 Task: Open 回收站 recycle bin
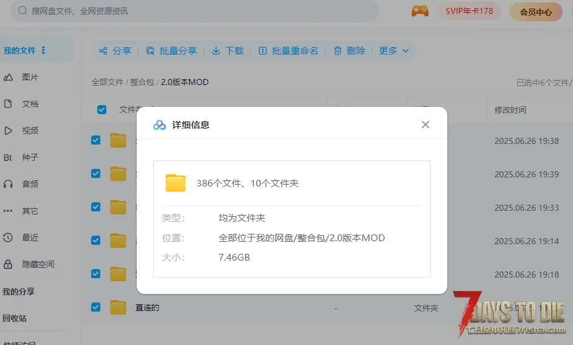(15, 318)
